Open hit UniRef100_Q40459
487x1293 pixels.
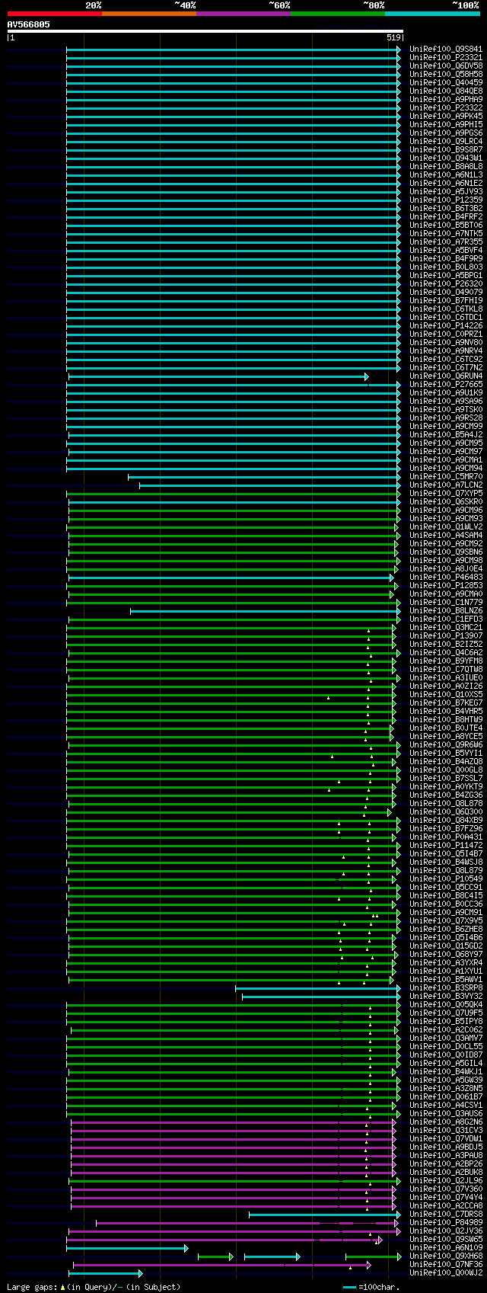(446, 83)
